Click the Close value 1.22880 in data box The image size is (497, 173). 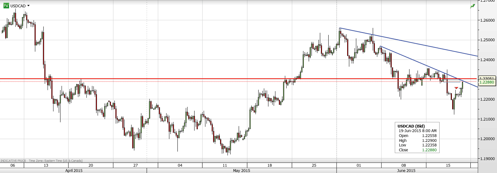pyautogui.click(x=429, y=150)
